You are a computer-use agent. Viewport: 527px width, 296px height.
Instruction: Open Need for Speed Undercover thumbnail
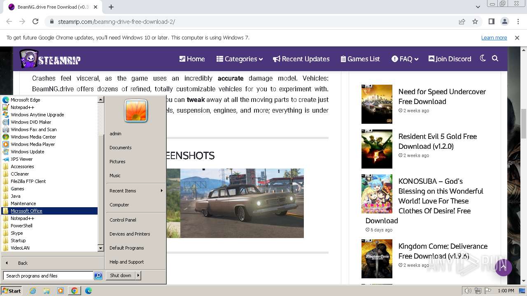(377, 104)
